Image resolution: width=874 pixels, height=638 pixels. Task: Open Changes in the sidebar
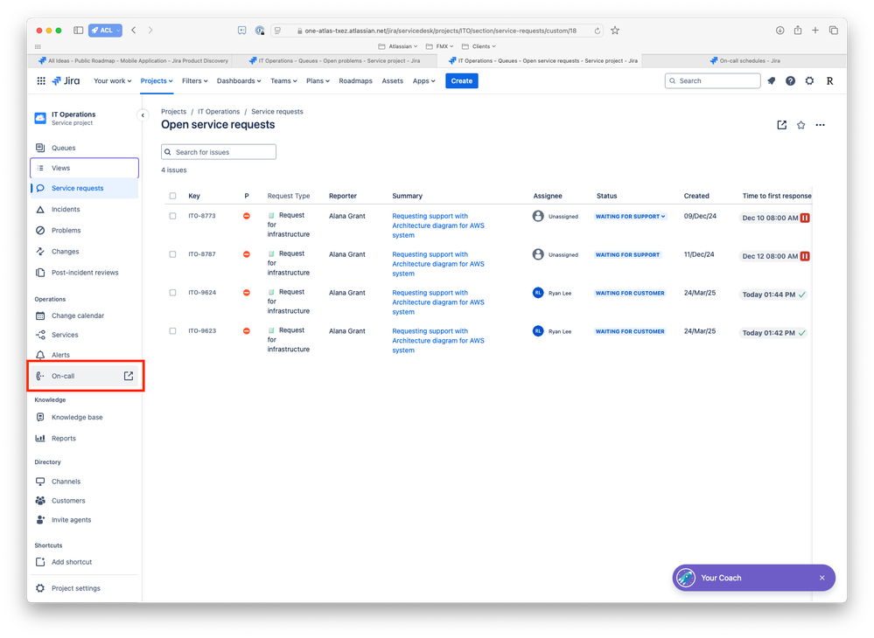click(x=84, y=252)
